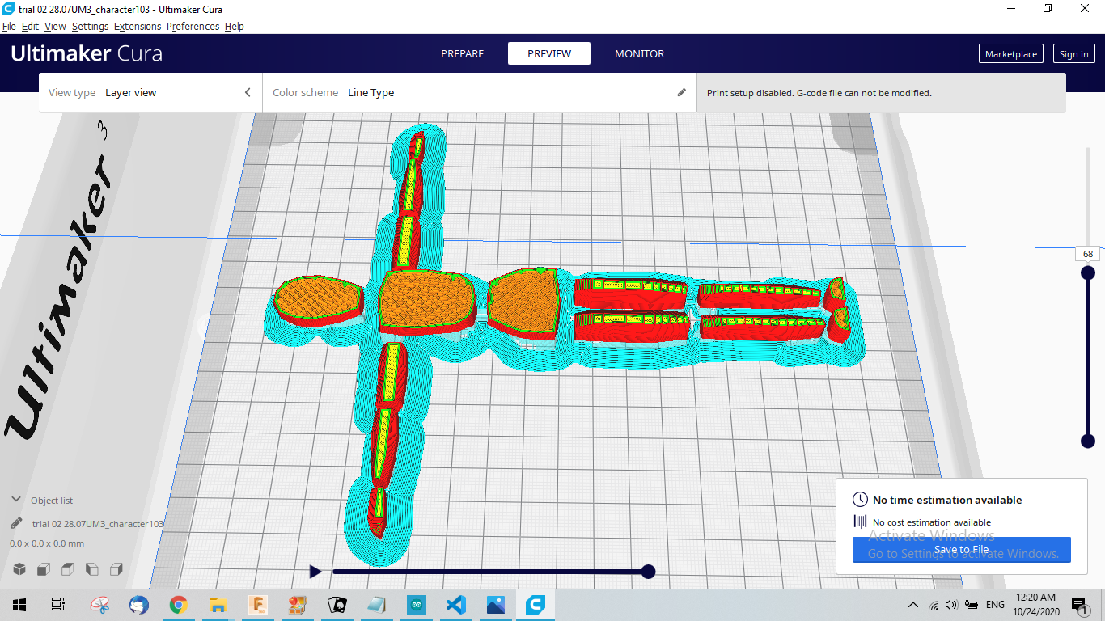Open the Help menu
Viewport: 1105px width, 621px height.
click(x=235, y=26)
